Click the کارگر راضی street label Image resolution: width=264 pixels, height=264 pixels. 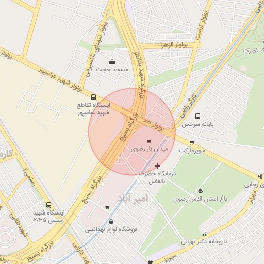(188, 105)
